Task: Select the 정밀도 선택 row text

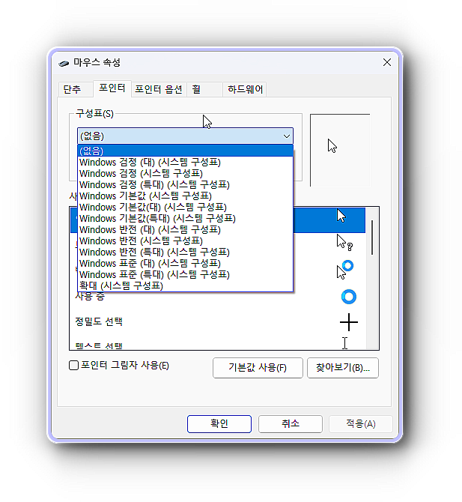Action: [x=99, y=321]
